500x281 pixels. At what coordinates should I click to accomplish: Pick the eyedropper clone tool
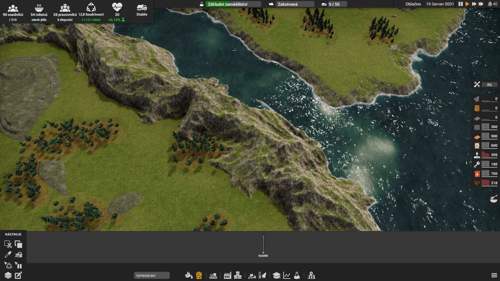click(8, 254)
